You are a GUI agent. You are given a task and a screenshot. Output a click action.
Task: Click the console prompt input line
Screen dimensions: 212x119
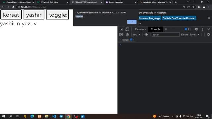tap(165, 45)
